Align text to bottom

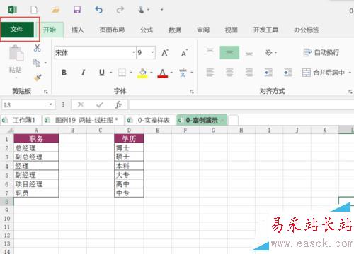click(249, 54)
